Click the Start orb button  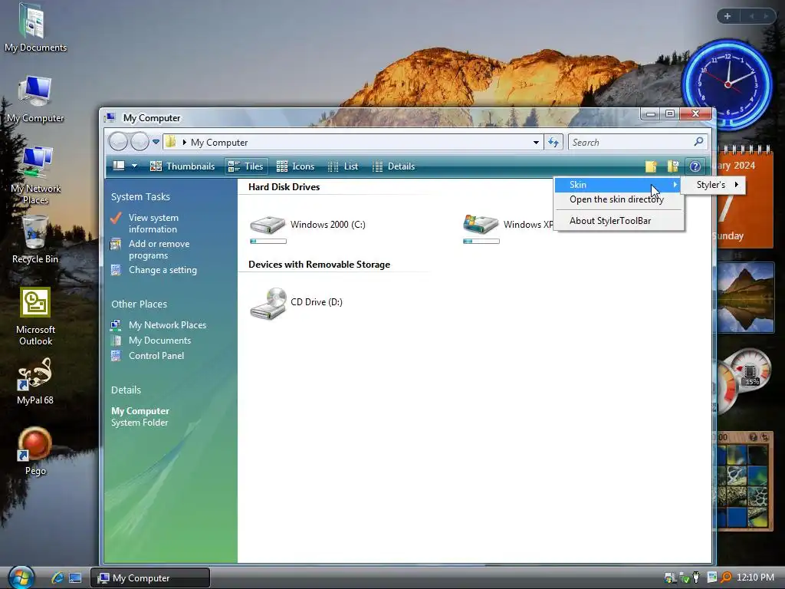[21, 577]
